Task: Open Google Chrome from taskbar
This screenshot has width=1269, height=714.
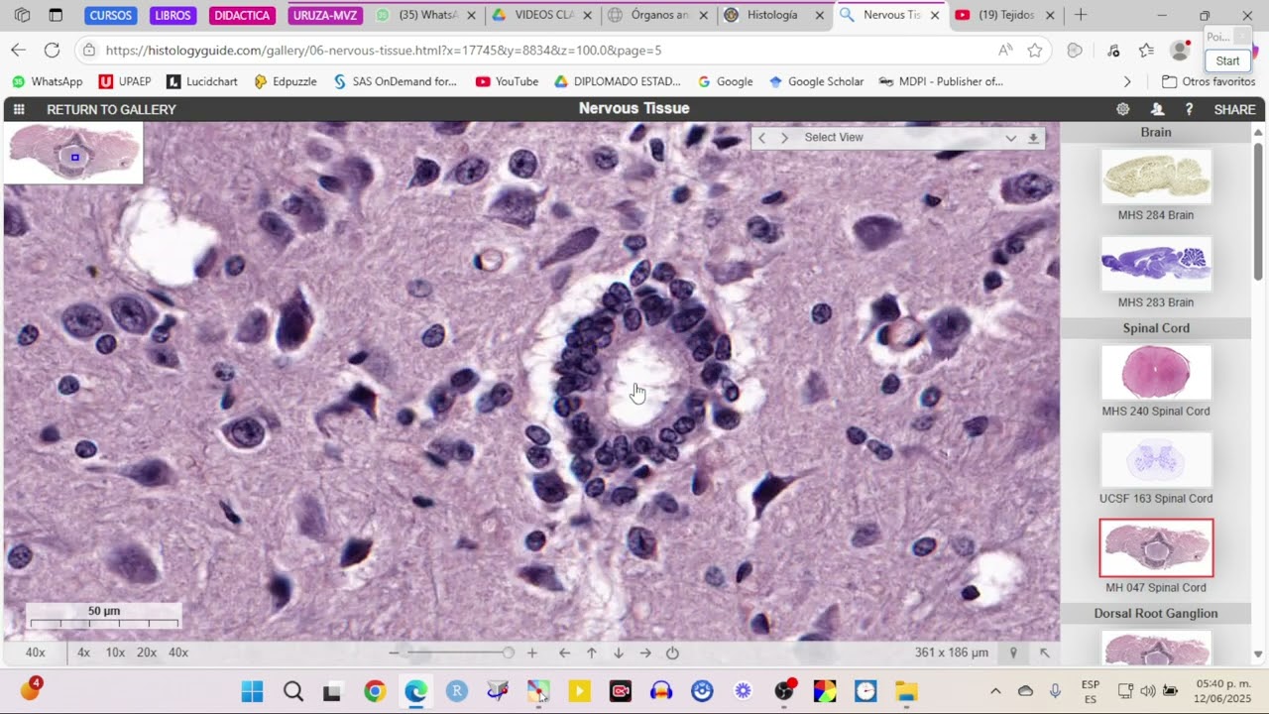Action: (x=375, y=691)
